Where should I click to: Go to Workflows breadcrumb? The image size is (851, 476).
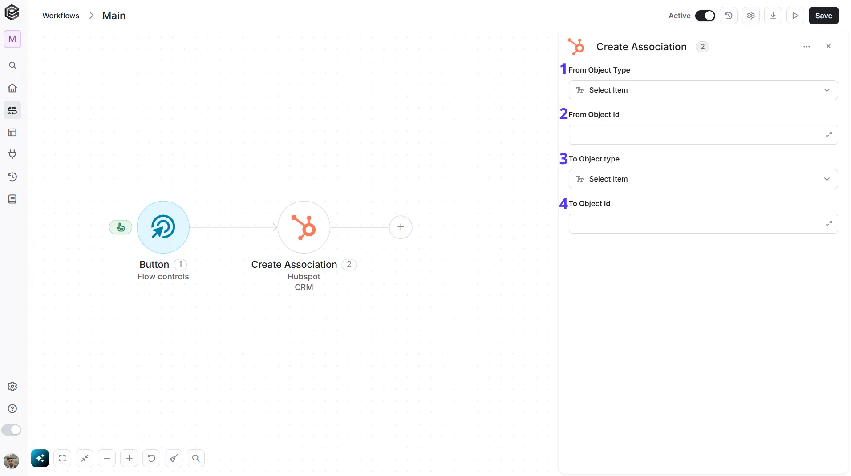click(x=61, y=16)
